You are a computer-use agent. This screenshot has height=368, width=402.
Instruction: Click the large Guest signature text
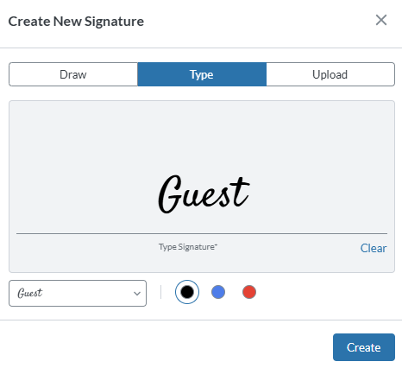coord(204,194)
